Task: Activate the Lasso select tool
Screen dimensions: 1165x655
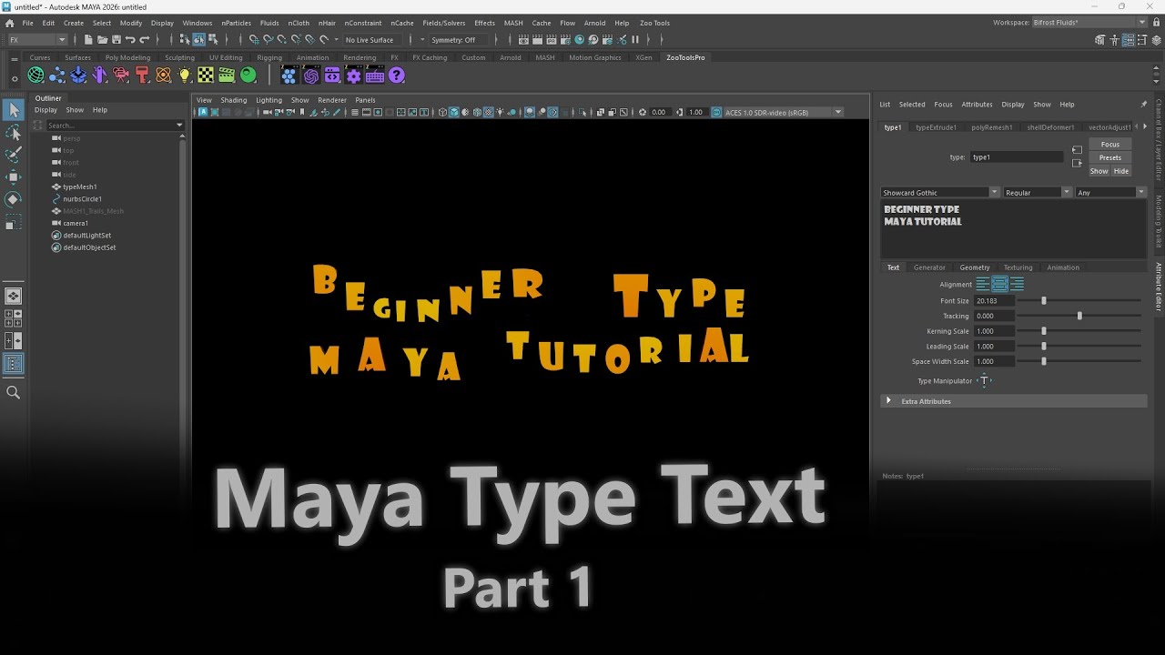Action: coord(14,133)
